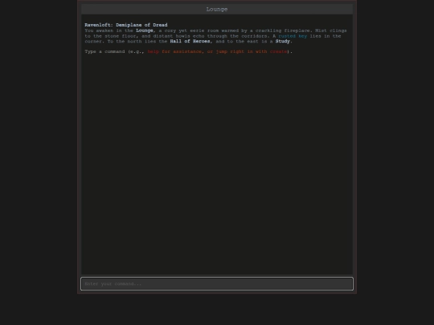Click the bold 'Lounge' word in description
Image resolution: width=434 pixels, height=325 pixels.
[145, 30]
